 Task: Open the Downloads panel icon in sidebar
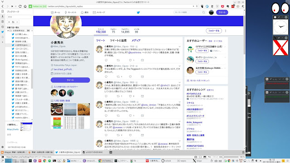coord(2,16)
